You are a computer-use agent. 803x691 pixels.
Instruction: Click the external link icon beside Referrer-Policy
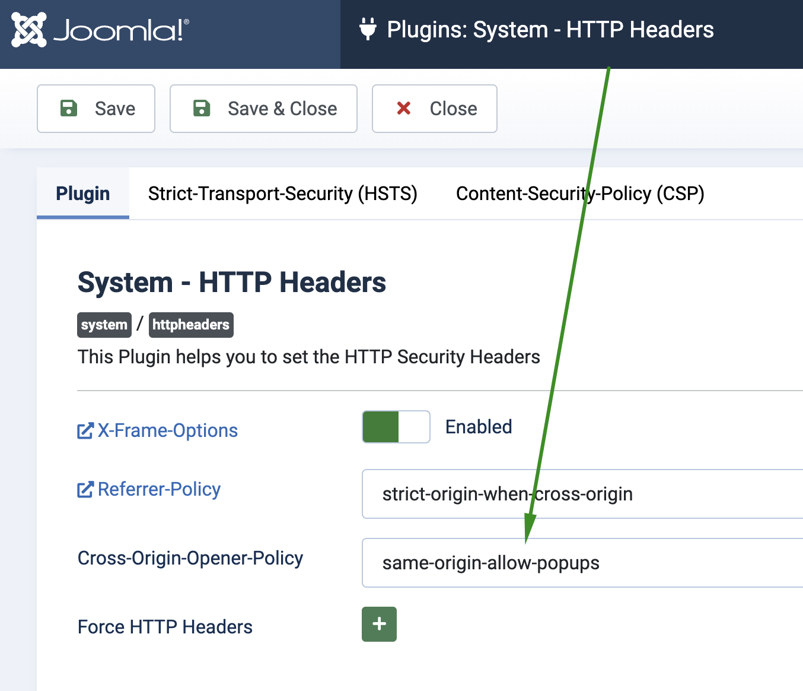85,490
